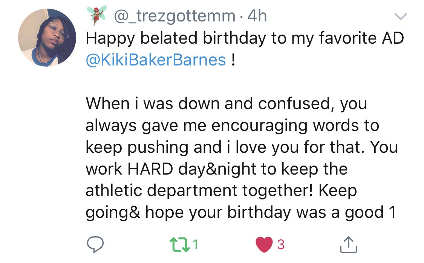Click the 4h timestamp
The image size is (424, 263).
point(257,16)
